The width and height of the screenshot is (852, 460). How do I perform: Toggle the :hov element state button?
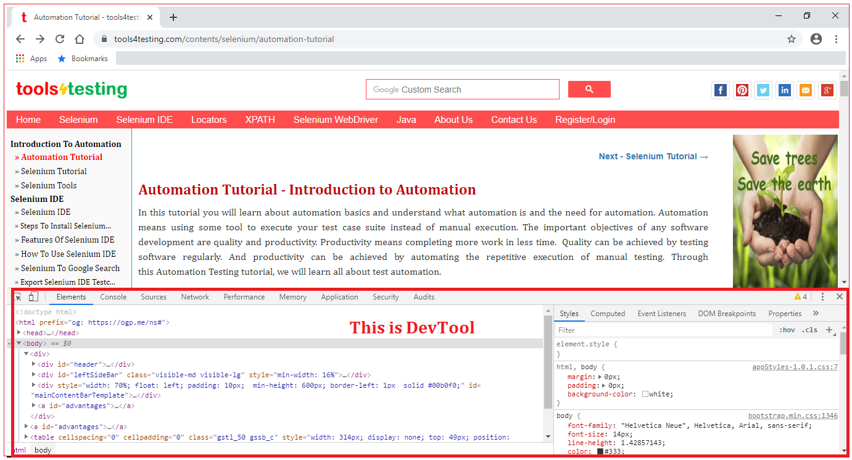[787, 330]
